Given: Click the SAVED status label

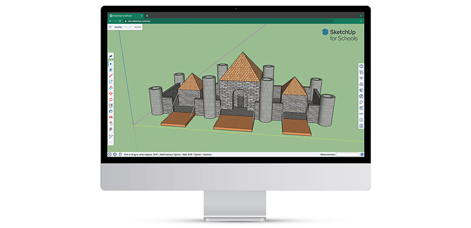Looking at the screenshot, I should (x=137, y=27).
